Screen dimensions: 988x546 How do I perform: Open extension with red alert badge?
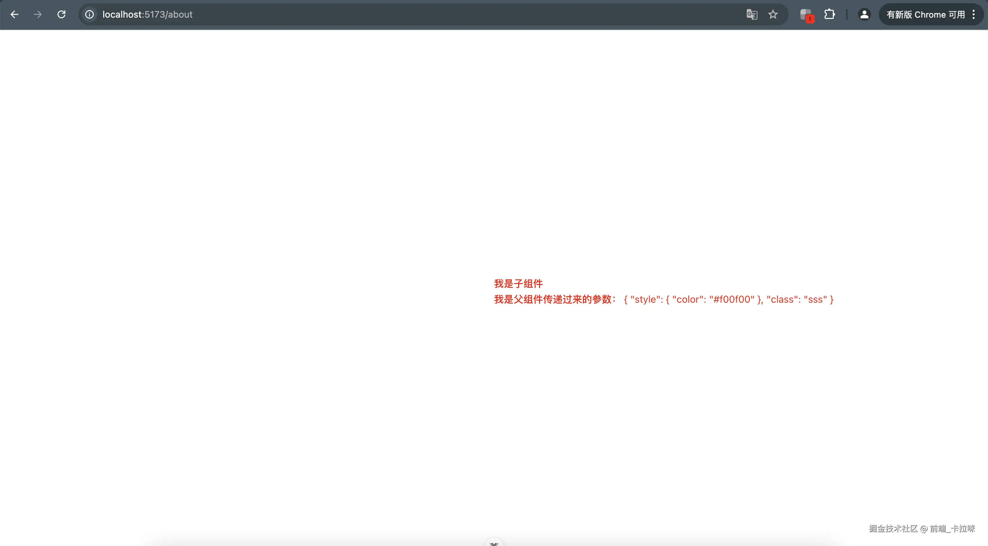(807, 15)
